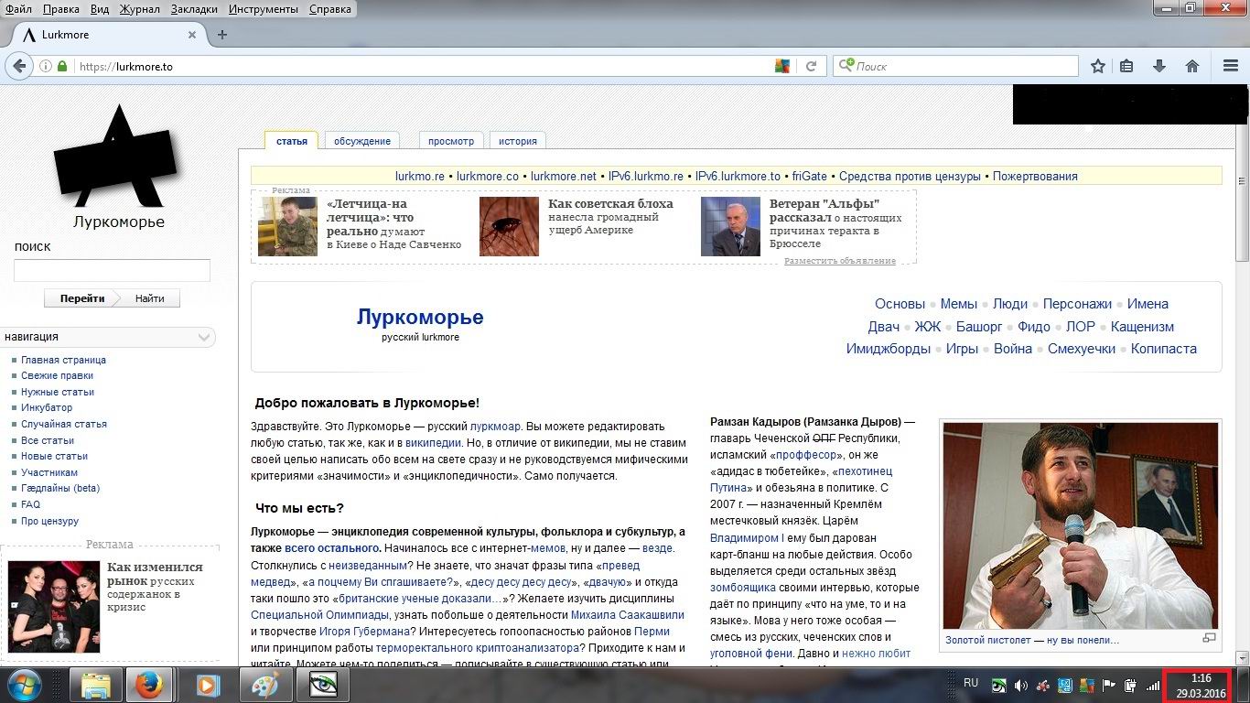Open a new tab with the plus button
Image resolution: width=1250 pixels, height=703 pixels.
[x=221, y=35]
